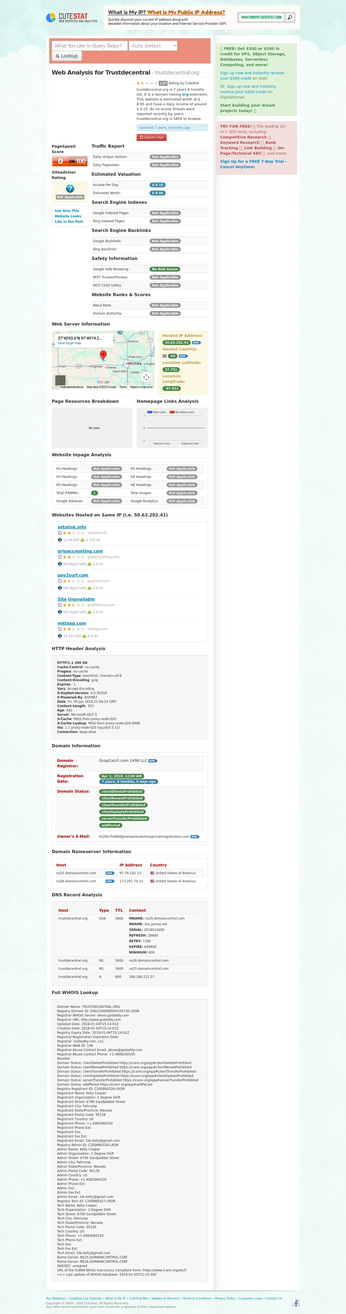Click Sign Up for a FREE 7-Day Trial
The width and height of the screenshot is (346, 1314).
point(253,164)
